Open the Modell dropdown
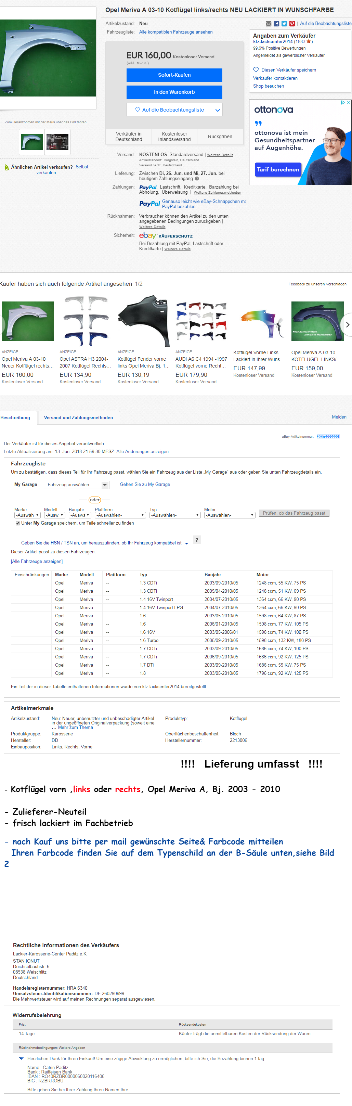This screenshot has width=352, height=1106. pos(54,515)
